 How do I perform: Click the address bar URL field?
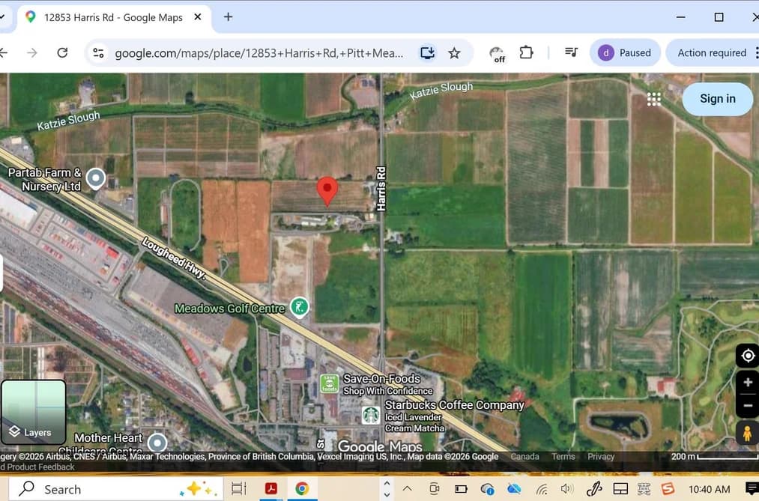[259, 52]
